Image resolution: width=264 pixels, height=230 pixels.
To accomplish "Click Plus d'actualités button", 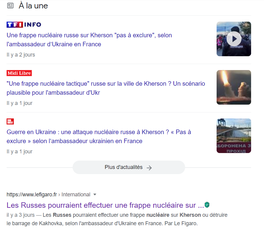I will click(129, 167).
